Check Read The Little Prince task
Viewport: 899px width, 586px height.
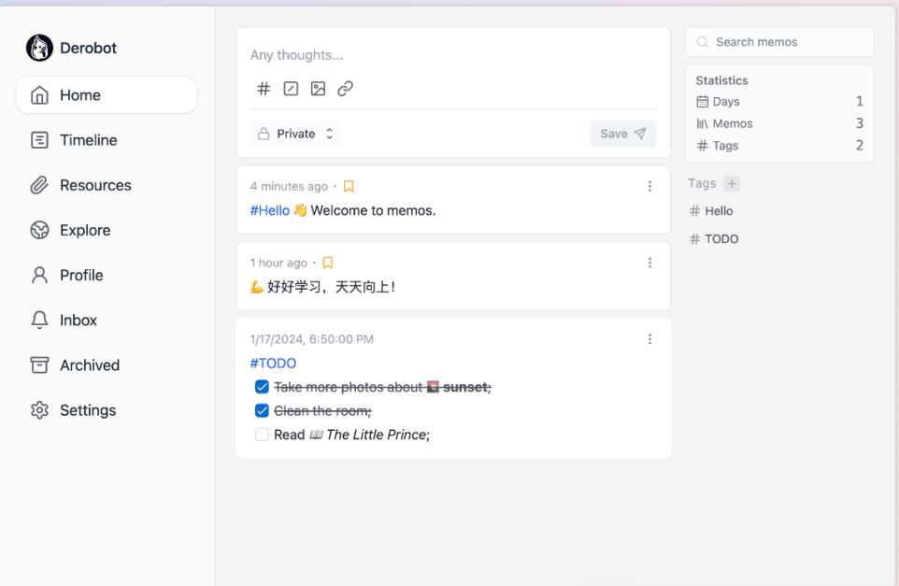[262, 434]
